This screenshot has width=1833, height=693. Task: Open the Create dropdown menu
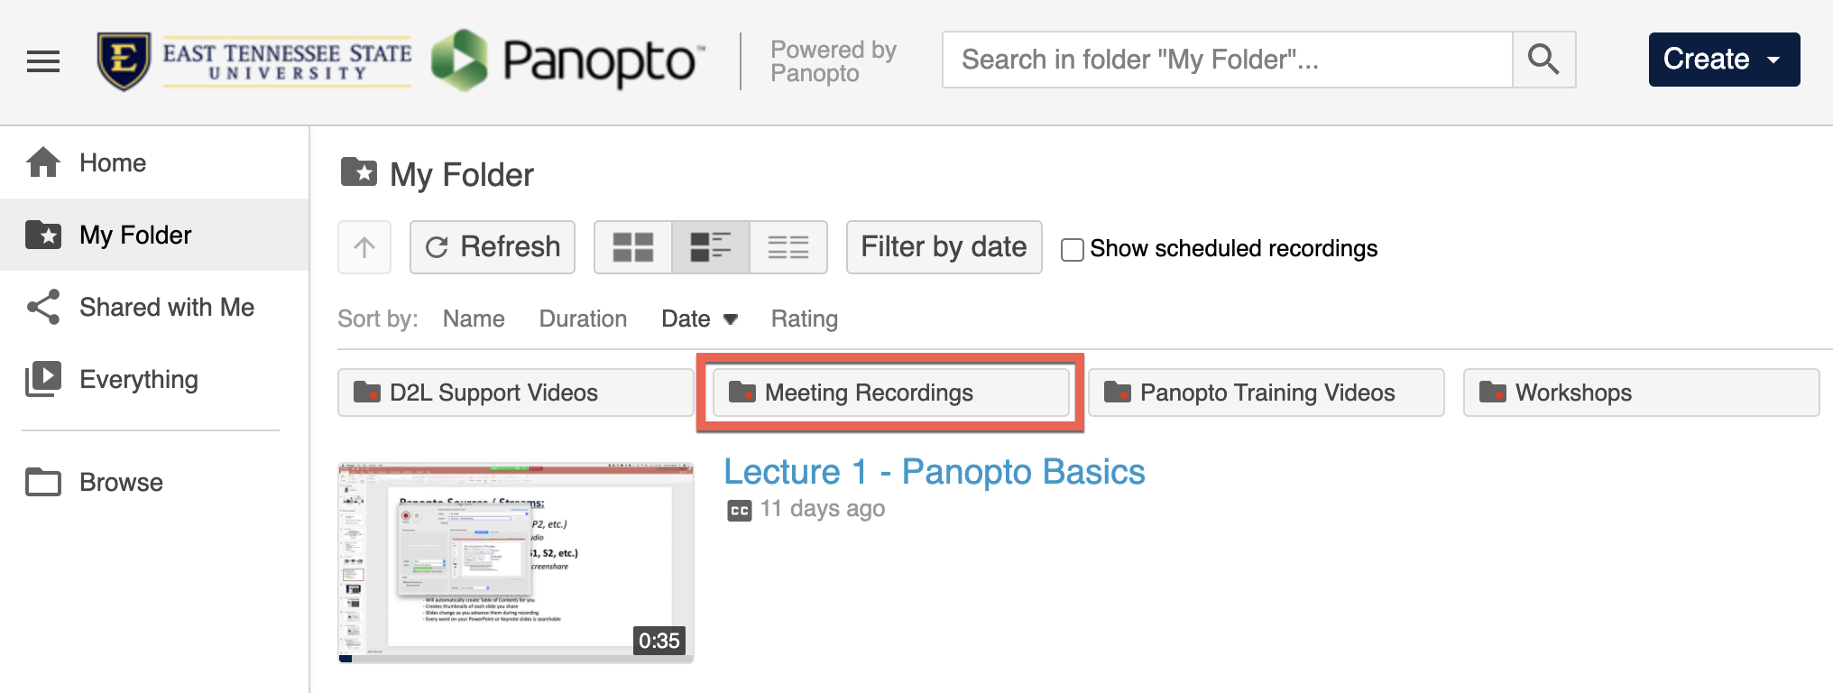[x=1724, y=60]
